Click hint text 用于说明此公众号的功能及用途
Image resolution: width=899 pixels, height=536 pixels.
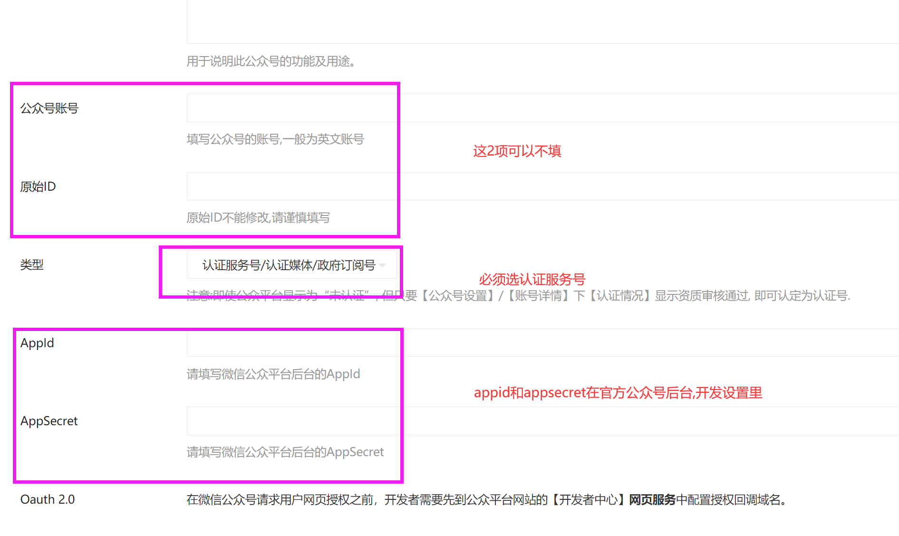click(x=271, y=61)
